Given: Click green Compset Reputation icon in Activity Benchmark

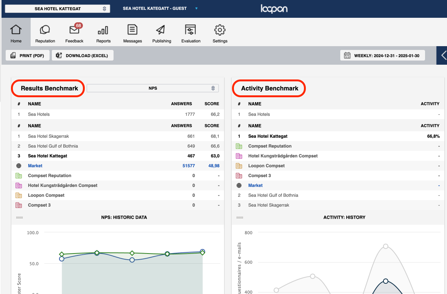Looking at the screenshot, I should [x=239, y=146].
